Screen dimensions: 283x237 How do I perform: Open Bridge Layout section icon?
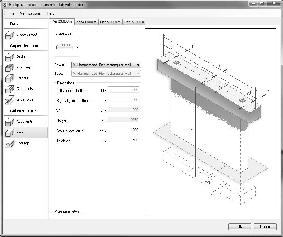tap(10, 34)
